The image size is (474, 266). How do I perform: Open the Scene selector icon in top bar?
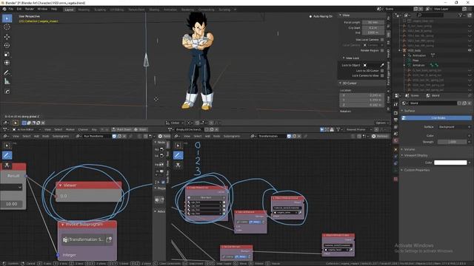coord(379,9)
